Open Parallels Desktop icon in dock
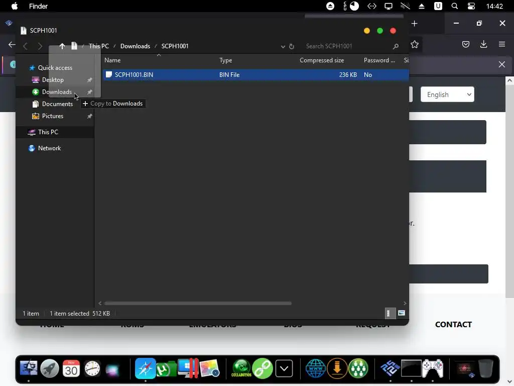The width and height of the screenshot is (514, 386). click(188, 368)
